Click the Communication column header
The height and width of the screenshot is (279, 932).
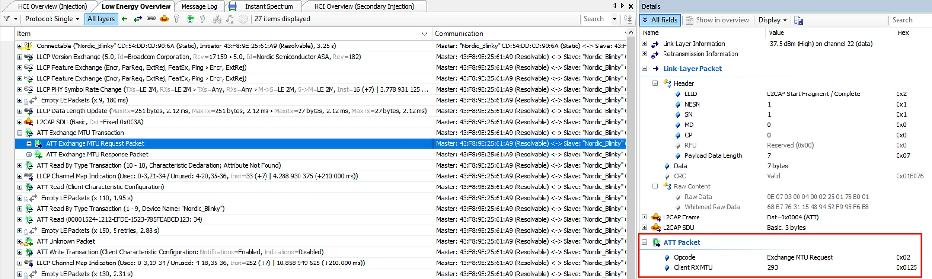tap(529, 34)
